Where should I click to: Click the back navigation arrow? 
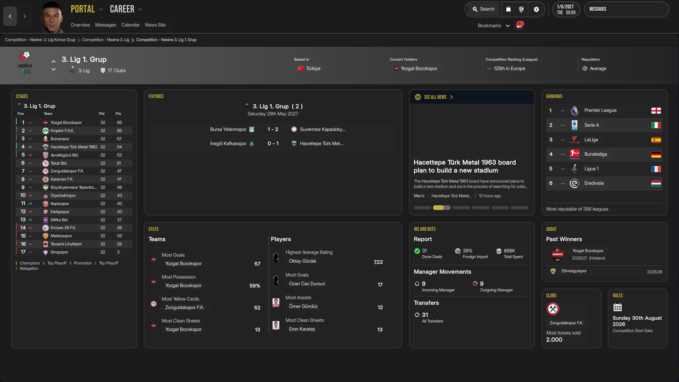[x=10, y=16]
